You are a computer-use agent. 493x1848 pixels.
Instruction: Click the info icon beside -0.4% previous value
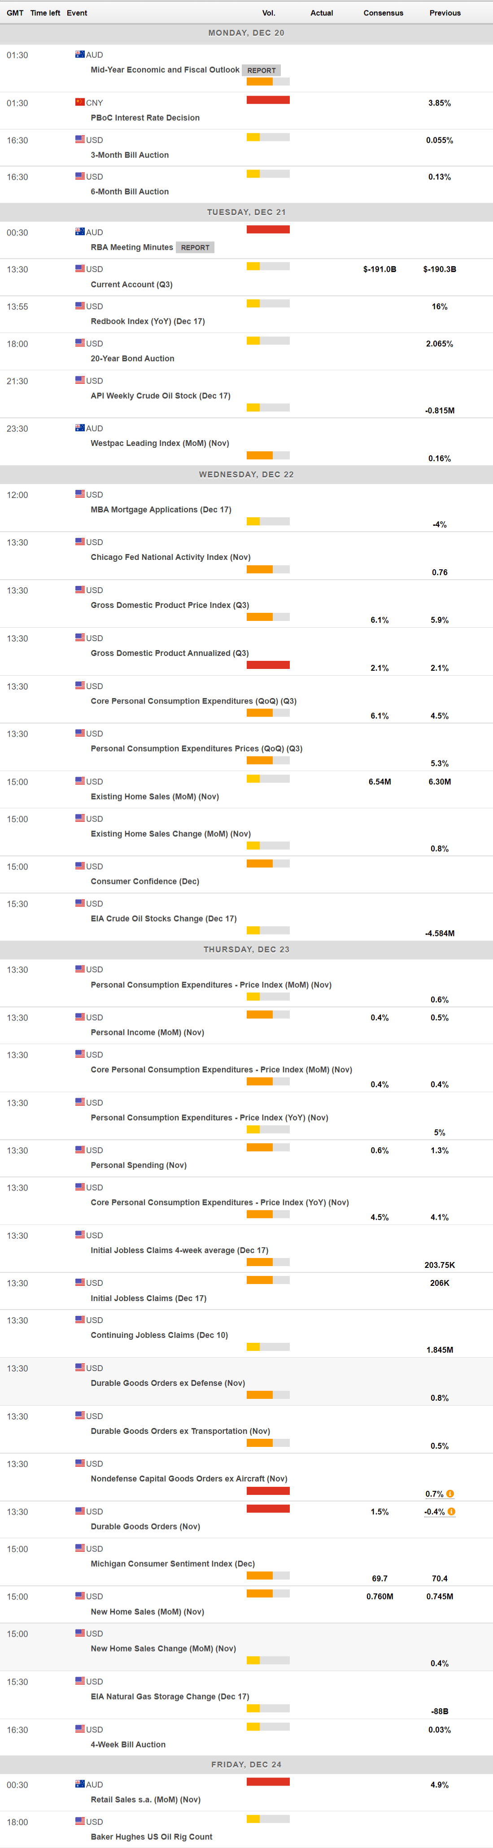[451, 1512]
